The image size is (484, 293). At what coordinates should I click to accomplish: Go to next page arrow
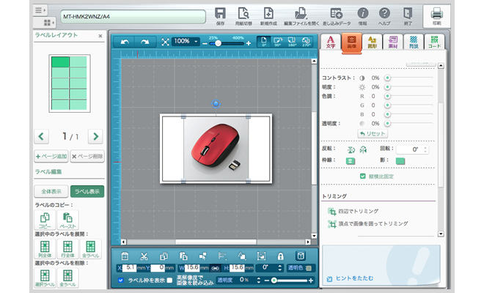pyautogui.click(x=95, y=136)
